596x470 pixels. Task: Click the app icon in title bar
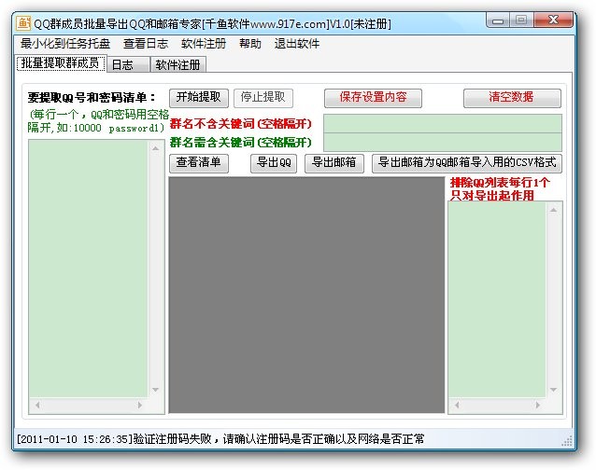tap(23, 23)
